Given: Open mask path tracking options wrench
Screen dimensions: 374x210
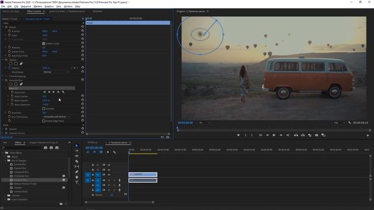Looking at the screenshot, I should (63, 92).
